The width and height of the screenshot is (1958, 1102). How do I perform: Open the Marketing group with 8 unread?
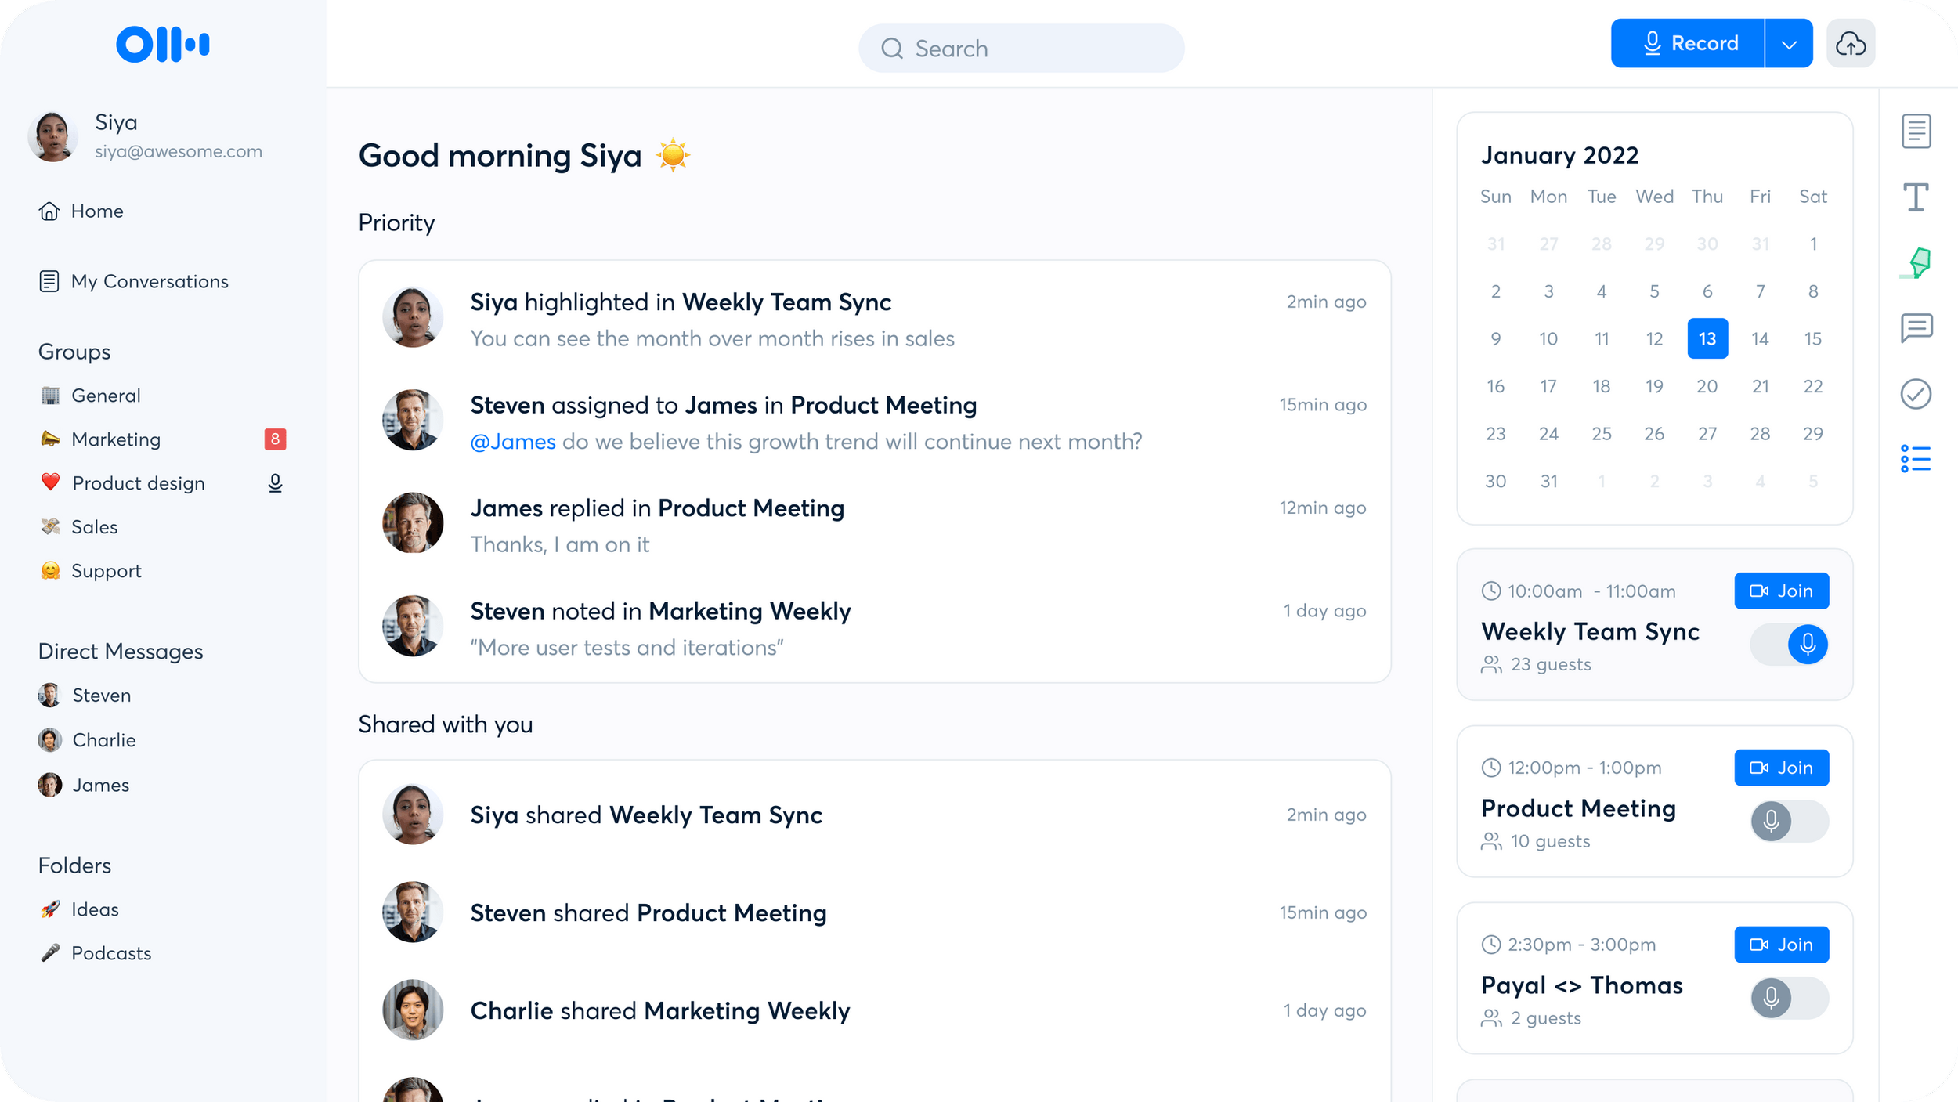point(116,439)
